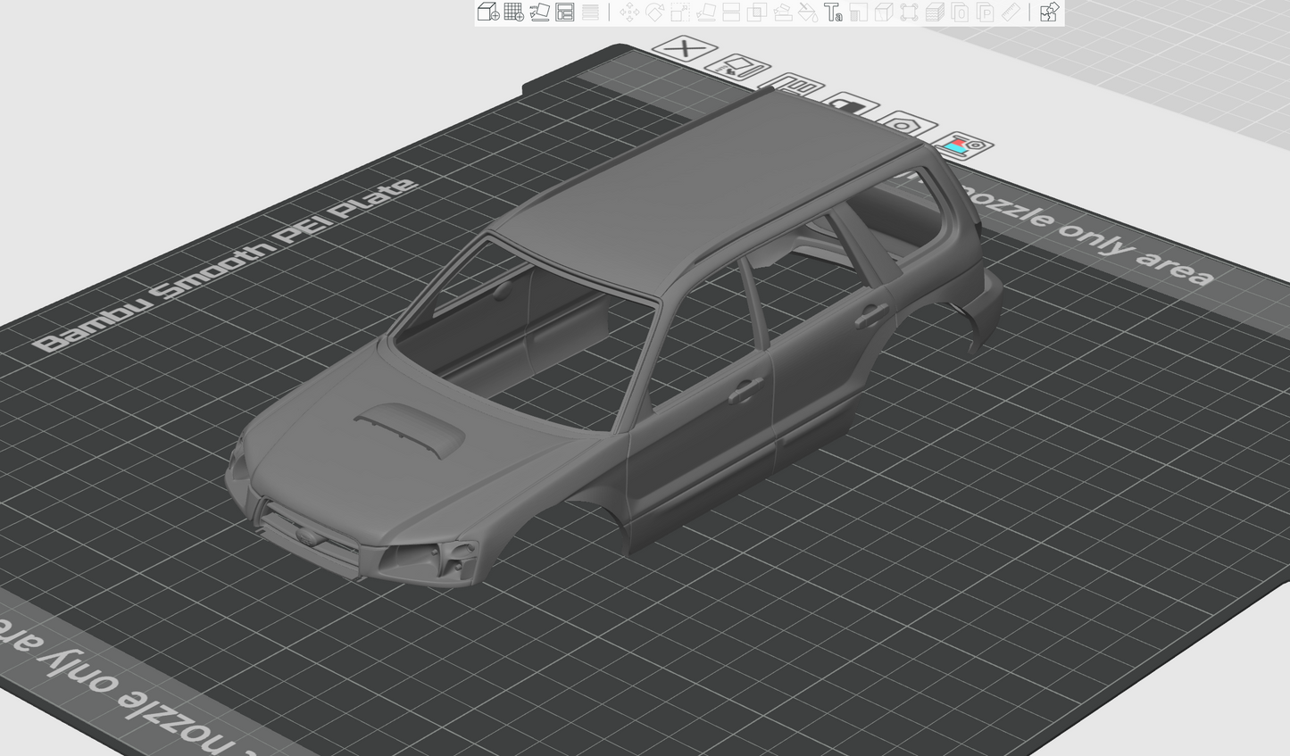Activate the Scale tool

coord(680,12)
